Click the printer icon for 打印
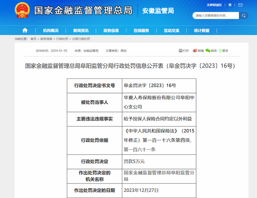257x198 pixels. (x=181, y=51)
